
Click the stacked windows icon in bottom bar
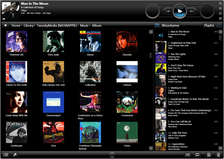(15, 155)
